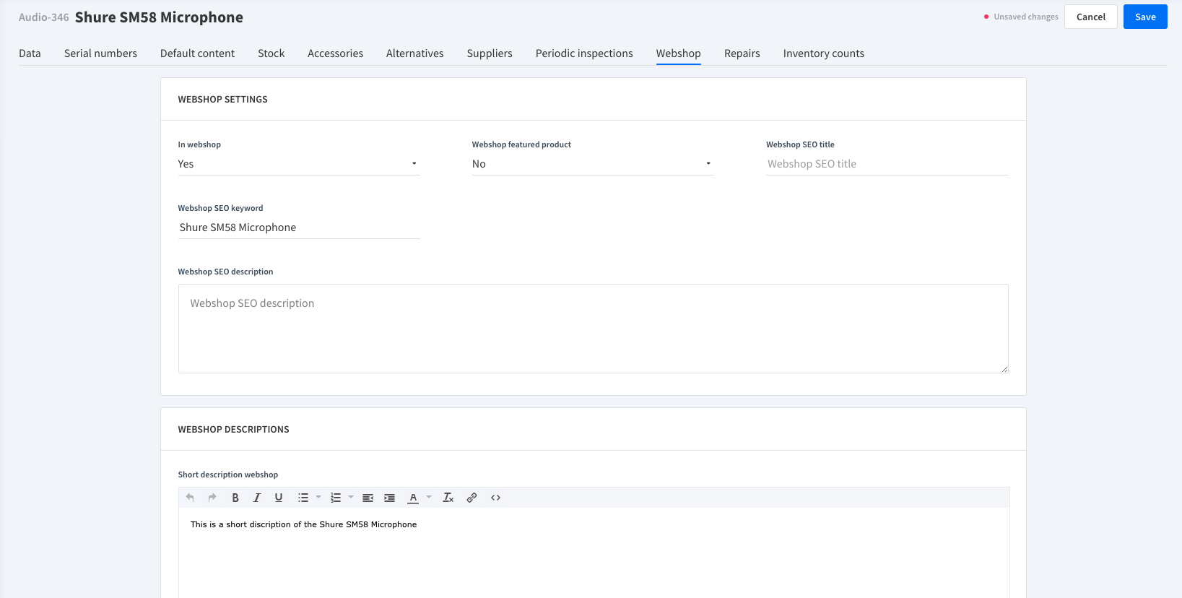Go to the Suppliers tab
Screen dimensions: 1182x598
[x=490, y=53]
